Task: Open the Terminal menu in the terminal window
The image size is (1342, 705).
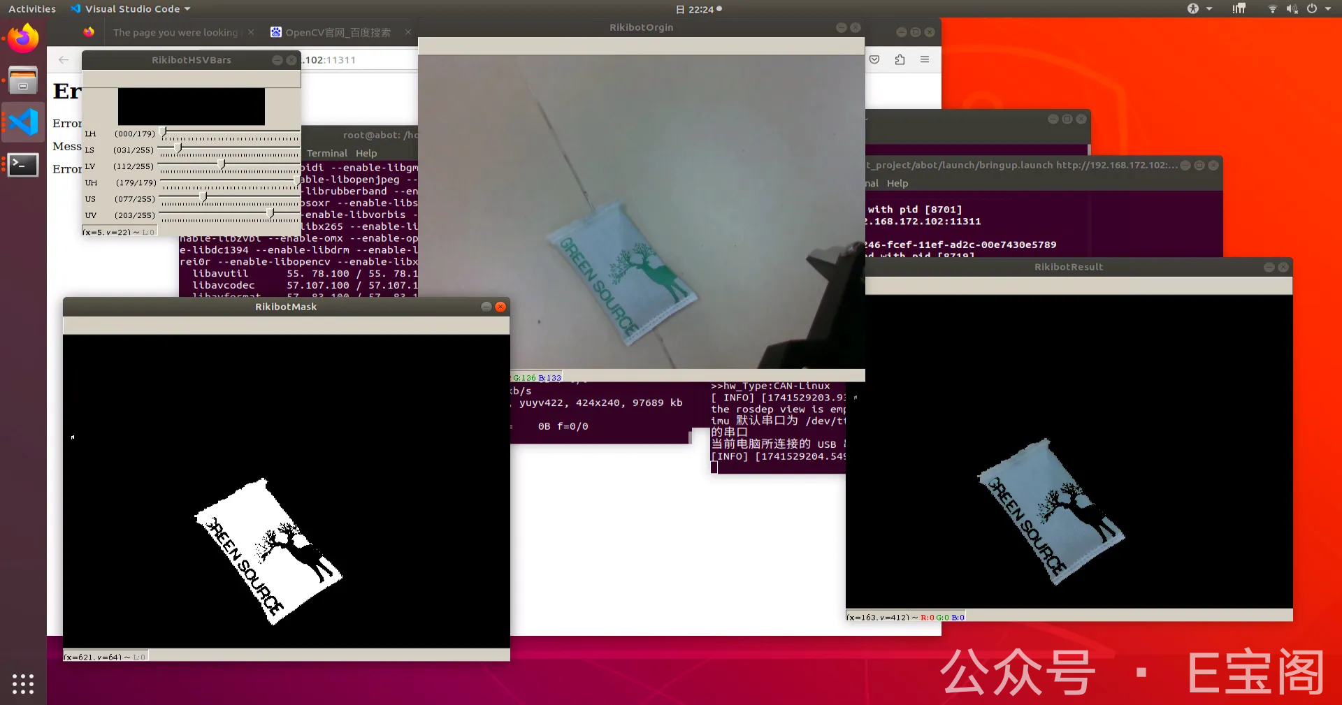Action: click(x=326, y=154)
